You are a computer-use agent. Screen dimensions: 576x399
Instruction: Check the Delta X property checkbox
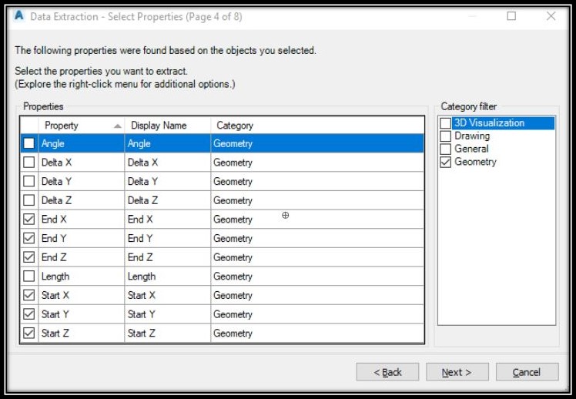(x=29, y=162)
